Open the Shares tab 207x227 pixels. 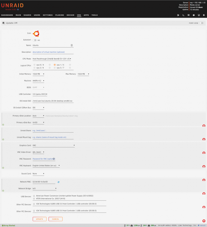pyautogui.click(x=27, y=15)
